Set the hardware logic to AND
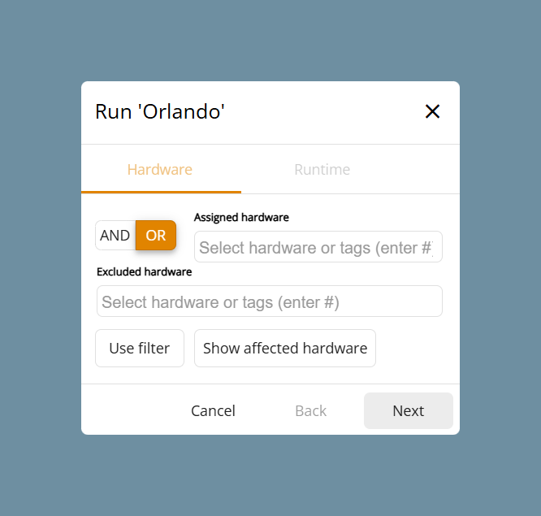The height and width of the screenshot is (516, 541). pyautogui.click(x=115, y=236)
